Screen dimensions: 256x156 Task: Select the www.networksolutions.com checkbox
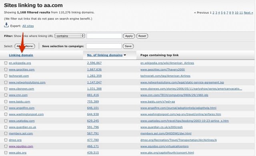[x=6, y=82]
